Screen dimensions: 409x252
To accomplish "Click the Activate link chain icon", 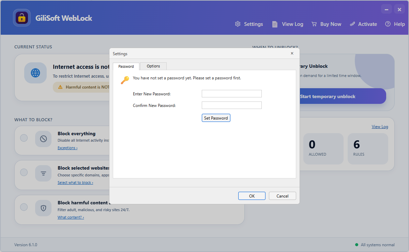I will click(352, 24).
